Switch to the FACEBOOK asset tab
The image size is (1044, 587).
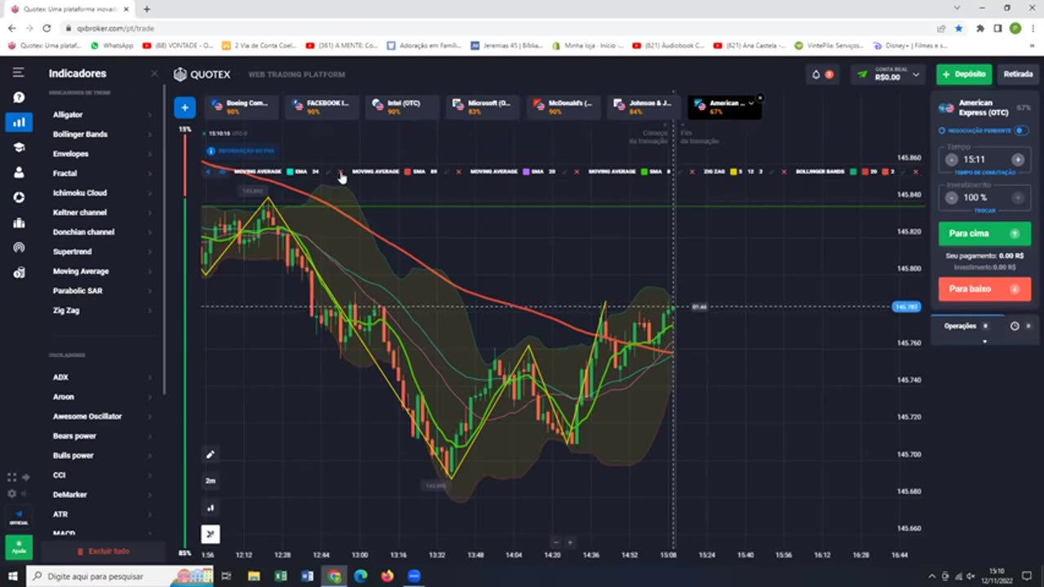coord(321,107)
